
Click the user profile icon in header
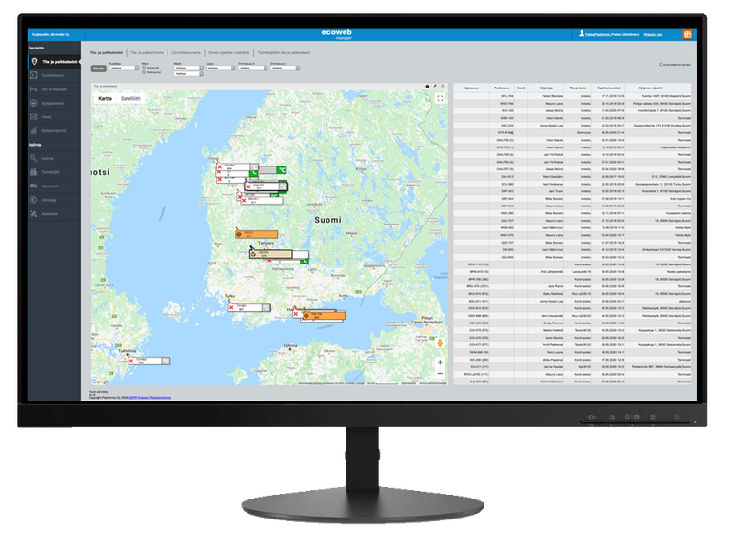point(582,34)
